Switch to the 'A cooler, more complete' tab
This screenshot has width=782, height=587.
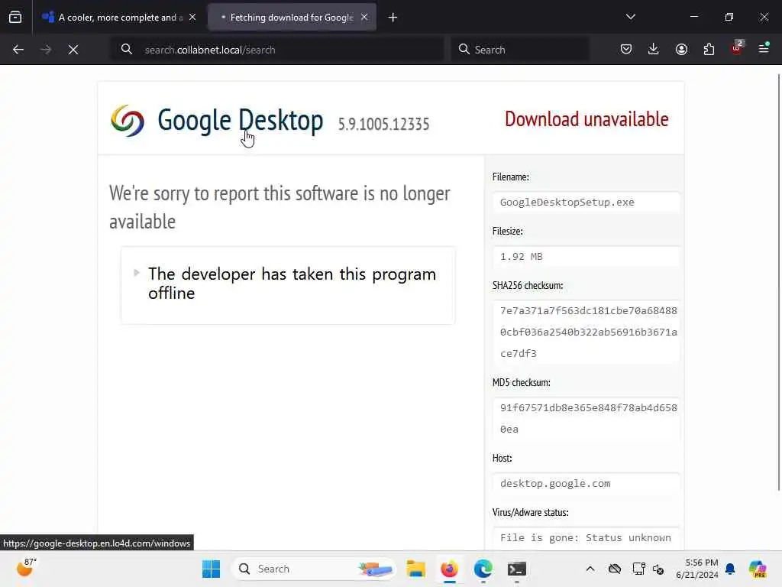coord(118,18)
